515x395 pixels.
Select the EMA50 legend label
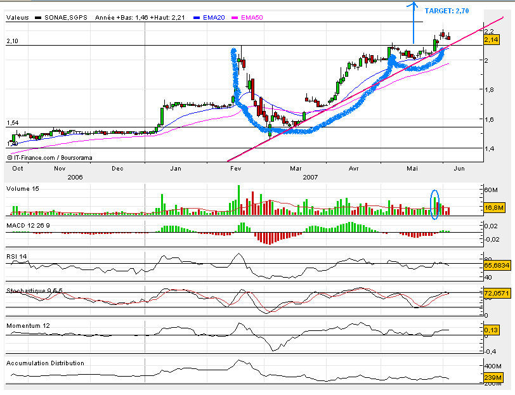252,18
